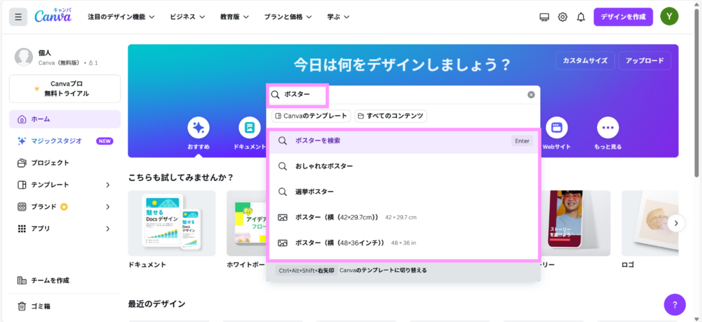Open the Y account avatar
Image resolution: width=702 pixels, height=322 pixels.
click(x=670, y=16)
